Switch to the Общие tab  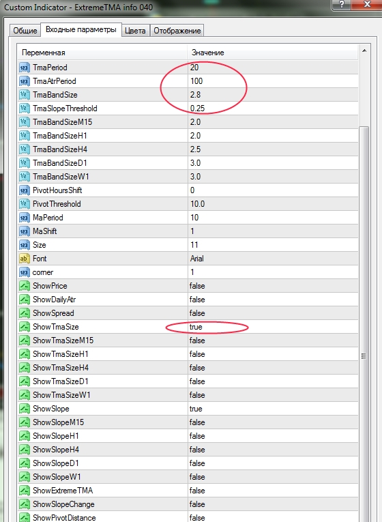(x=25, y=31)
